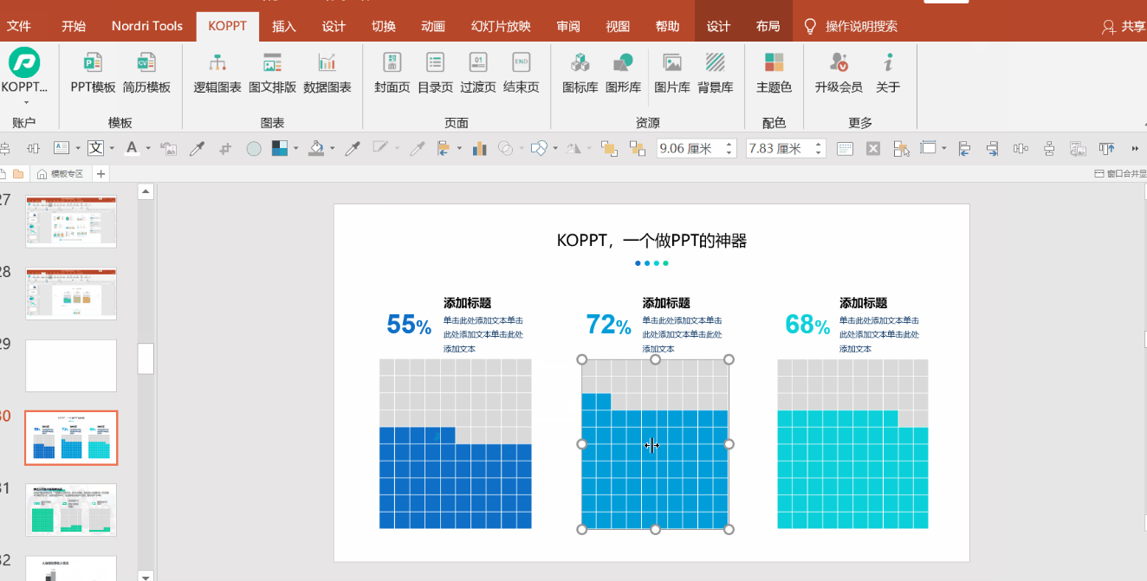Select slide 28 thumbnail
Viewport: 1147px width, 581px height.
tap(71, 294)
